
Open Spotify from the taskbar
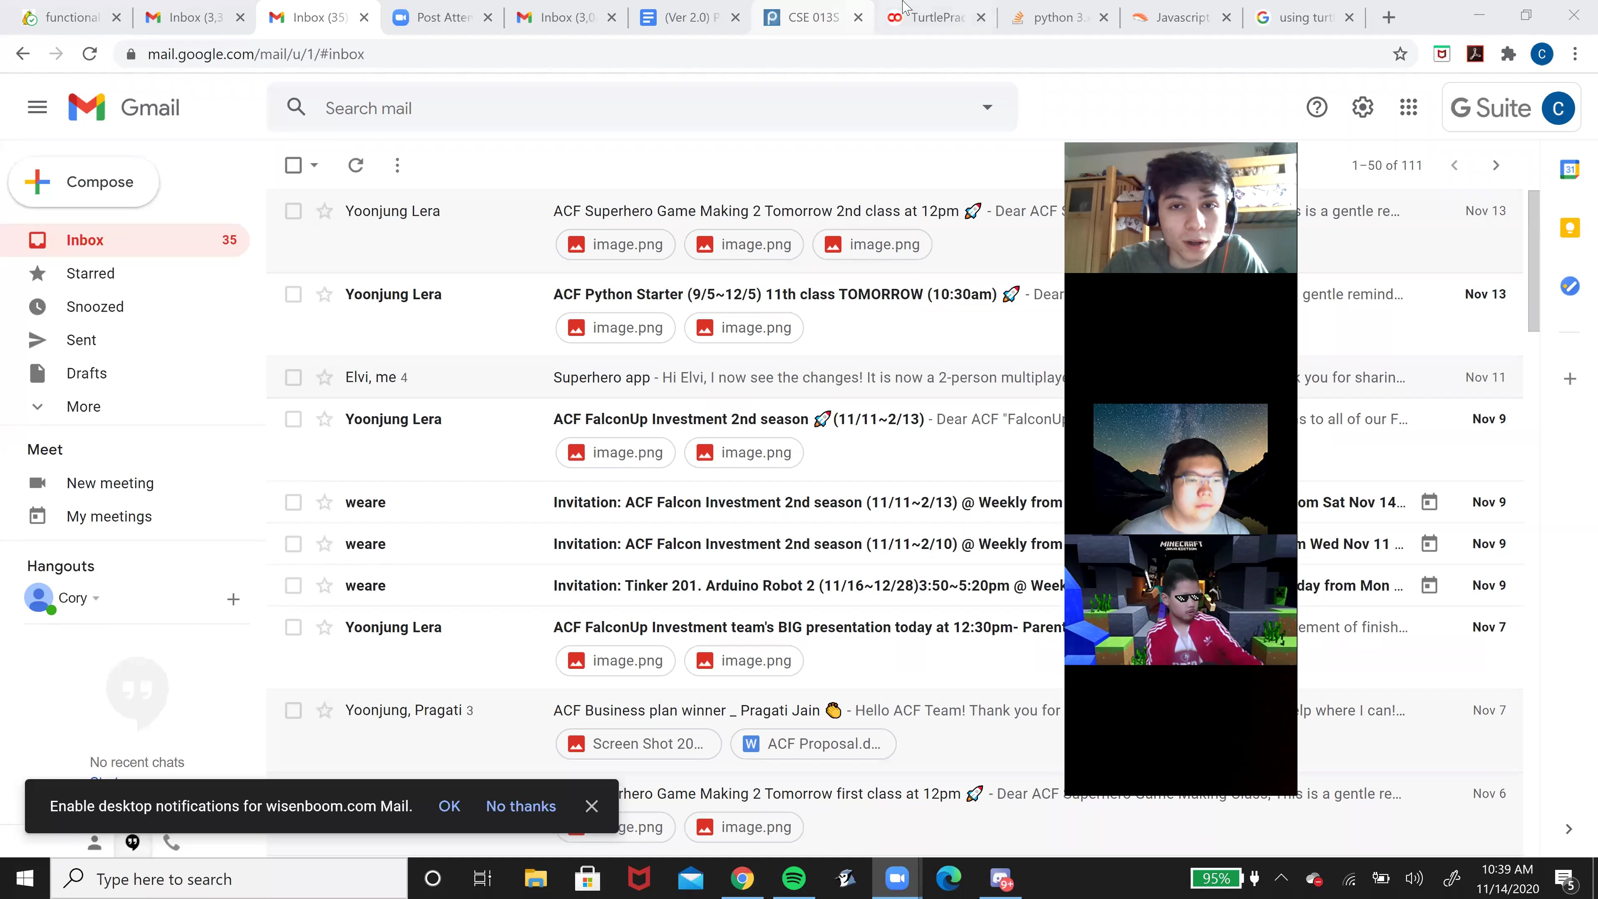click(794, 879)
